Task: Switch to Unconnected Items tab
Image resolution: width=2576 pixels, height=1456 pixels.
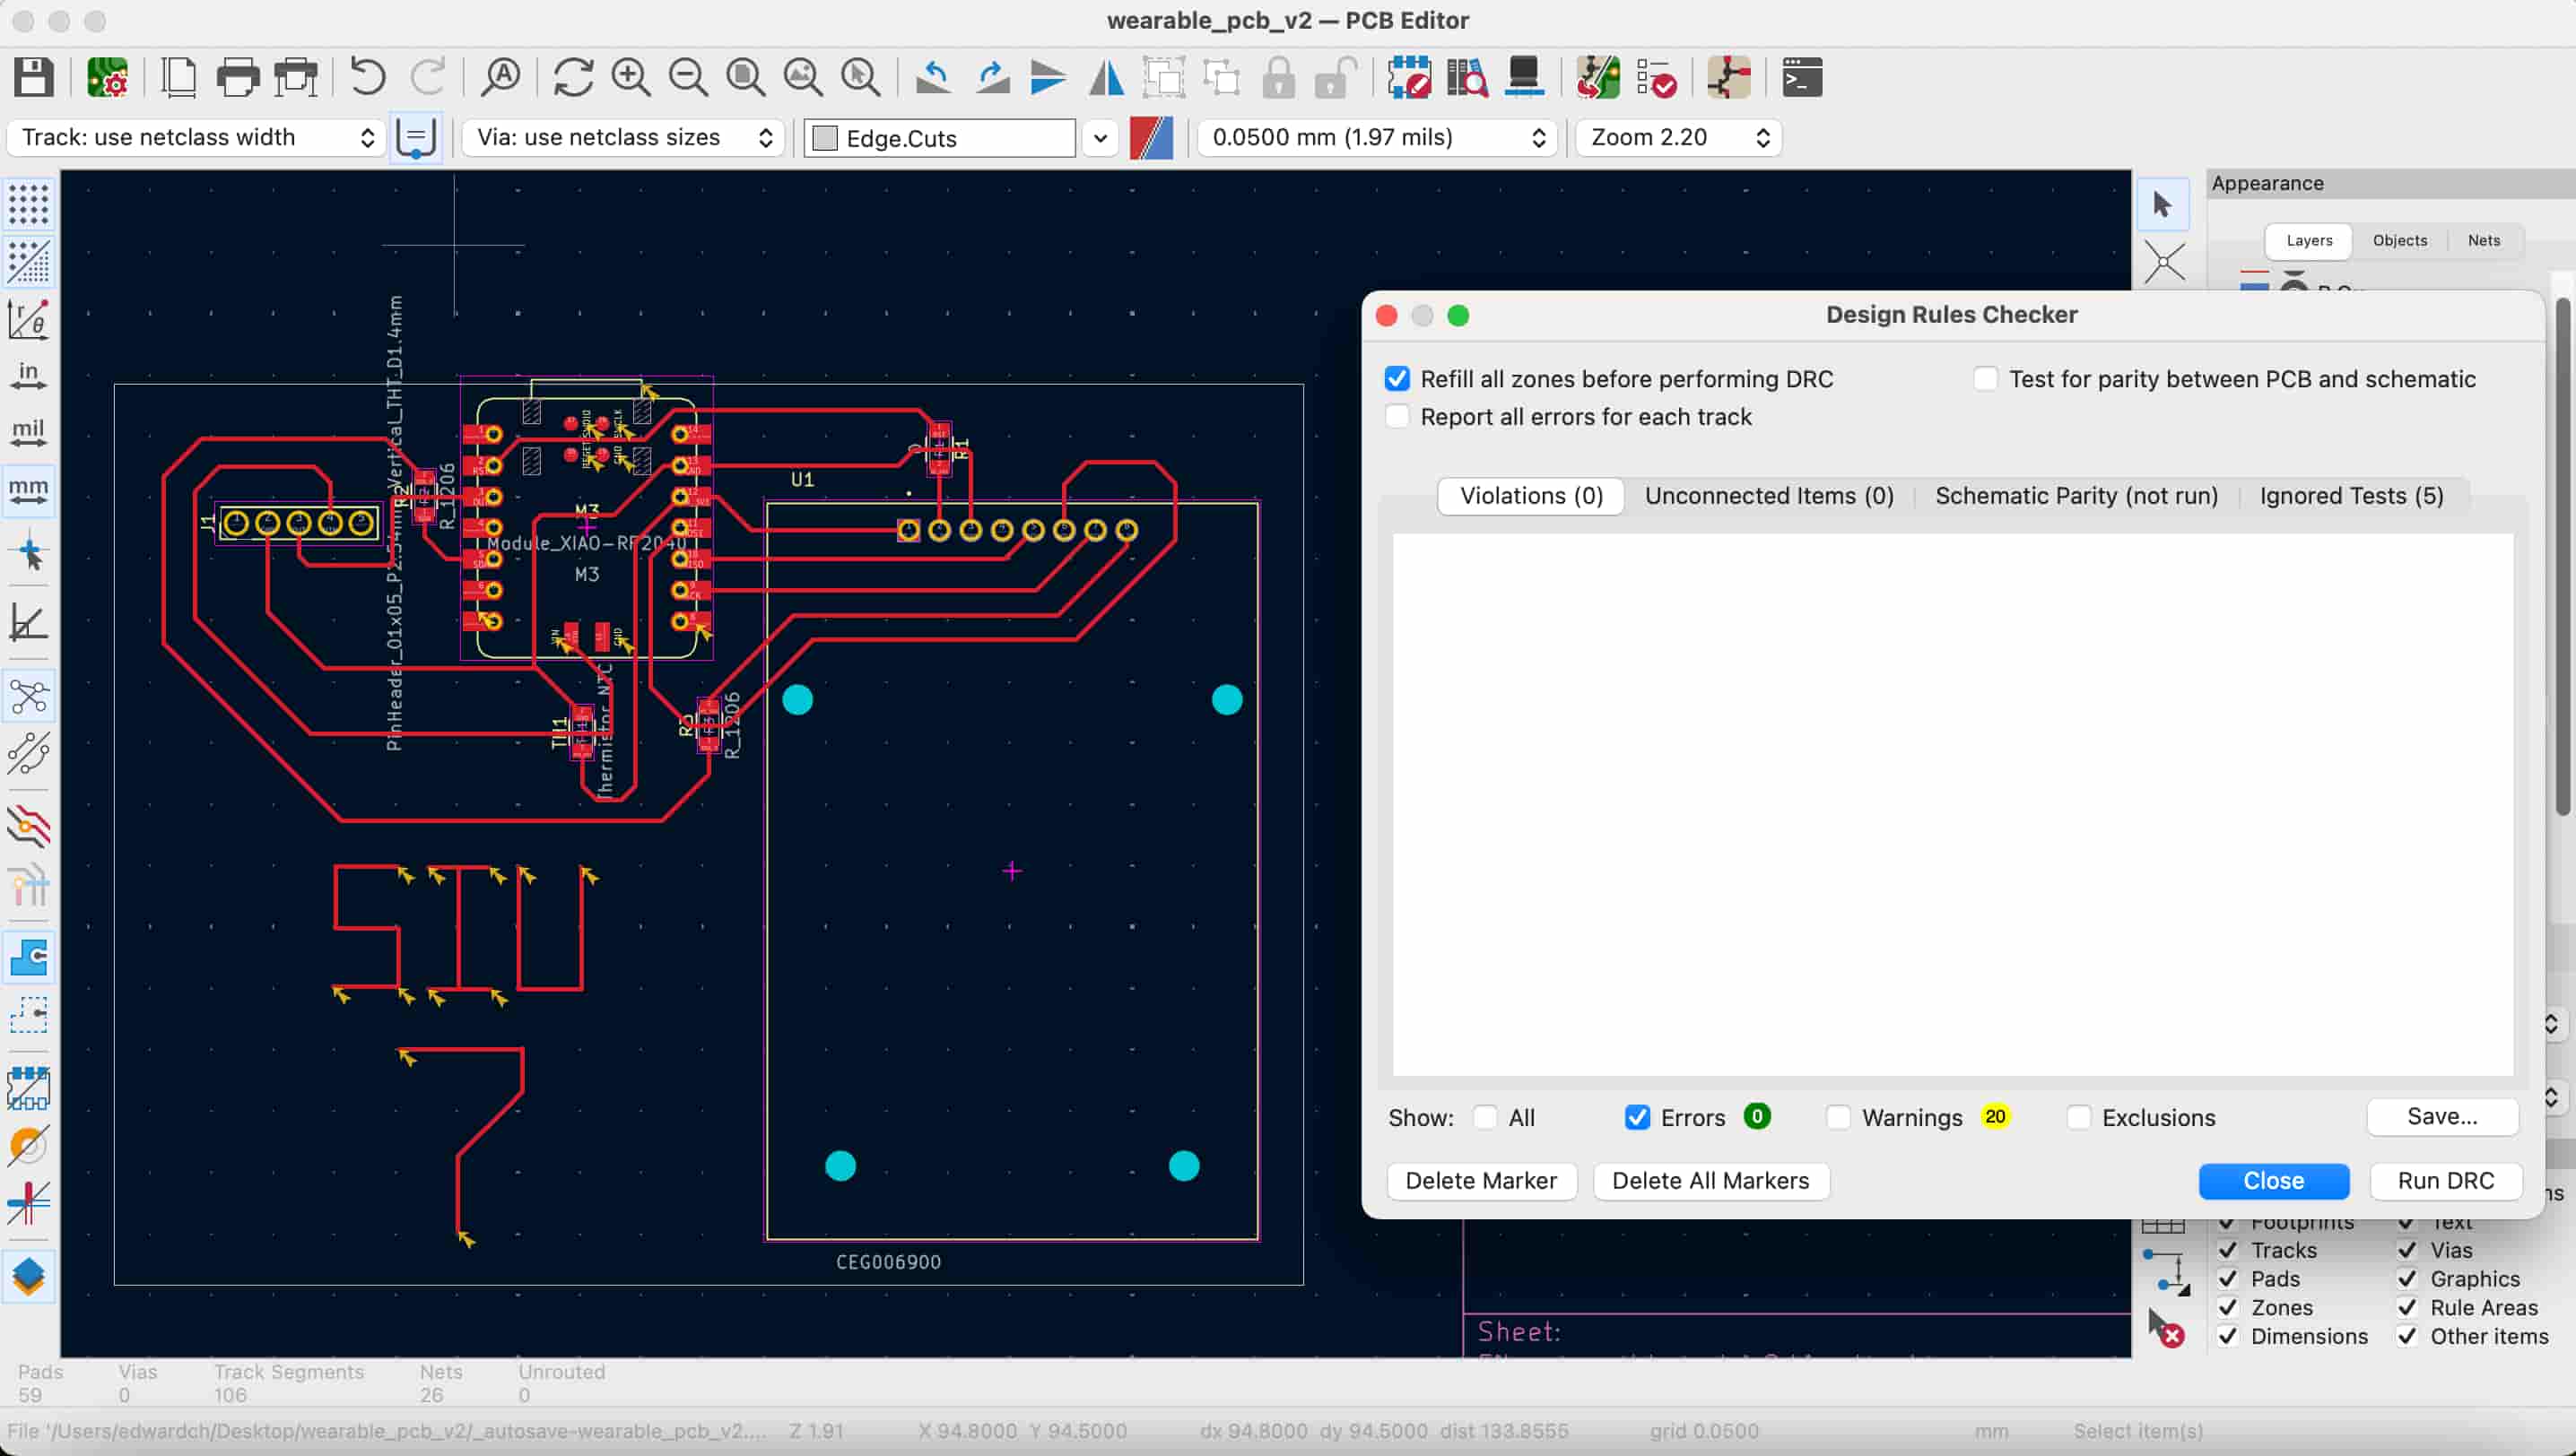Action: click(x=1768, y=496)
